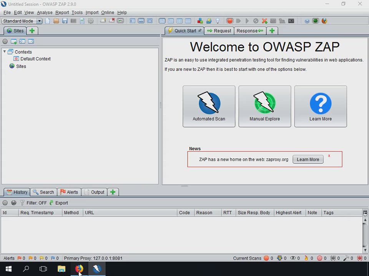Click the New Context icon in Sites panel

click(14, 41)
